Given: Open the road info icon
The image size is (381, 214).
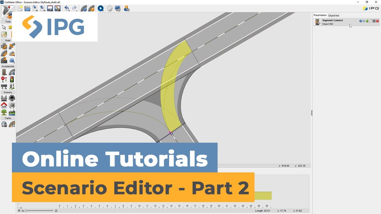Looking at the screenshot, I should click(84, 8).
